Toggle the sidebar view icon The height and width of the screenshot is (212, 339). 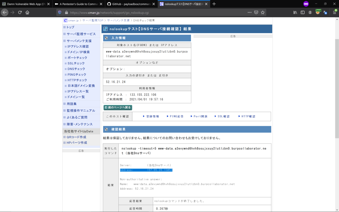pyautogui.click(x=303, y=12)
